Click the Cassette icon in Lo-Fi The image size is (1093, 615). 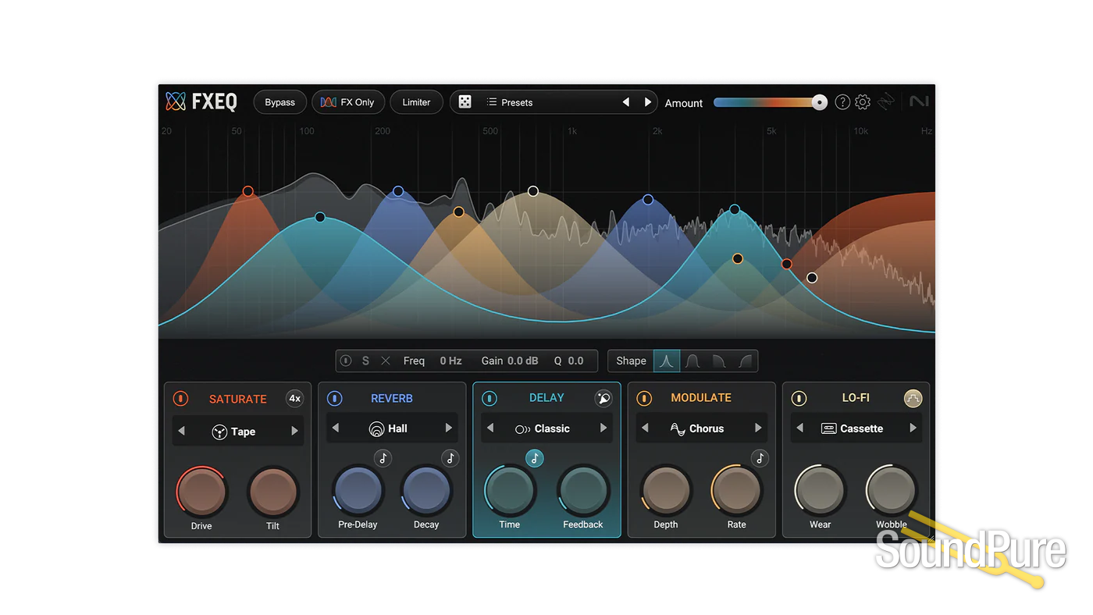coord(829,428)
